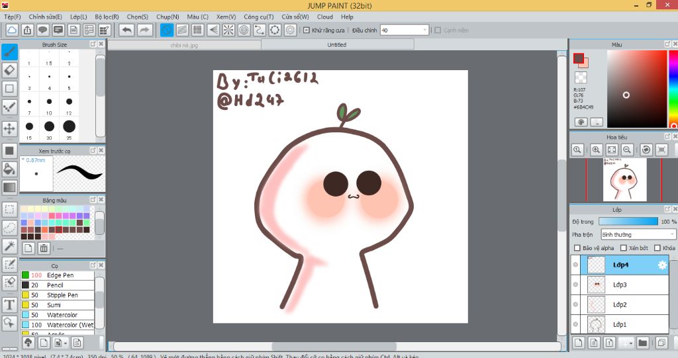Hide layer Lớp1 visibility dot
This screenshot has width=678, height=358.
(575, 324)
